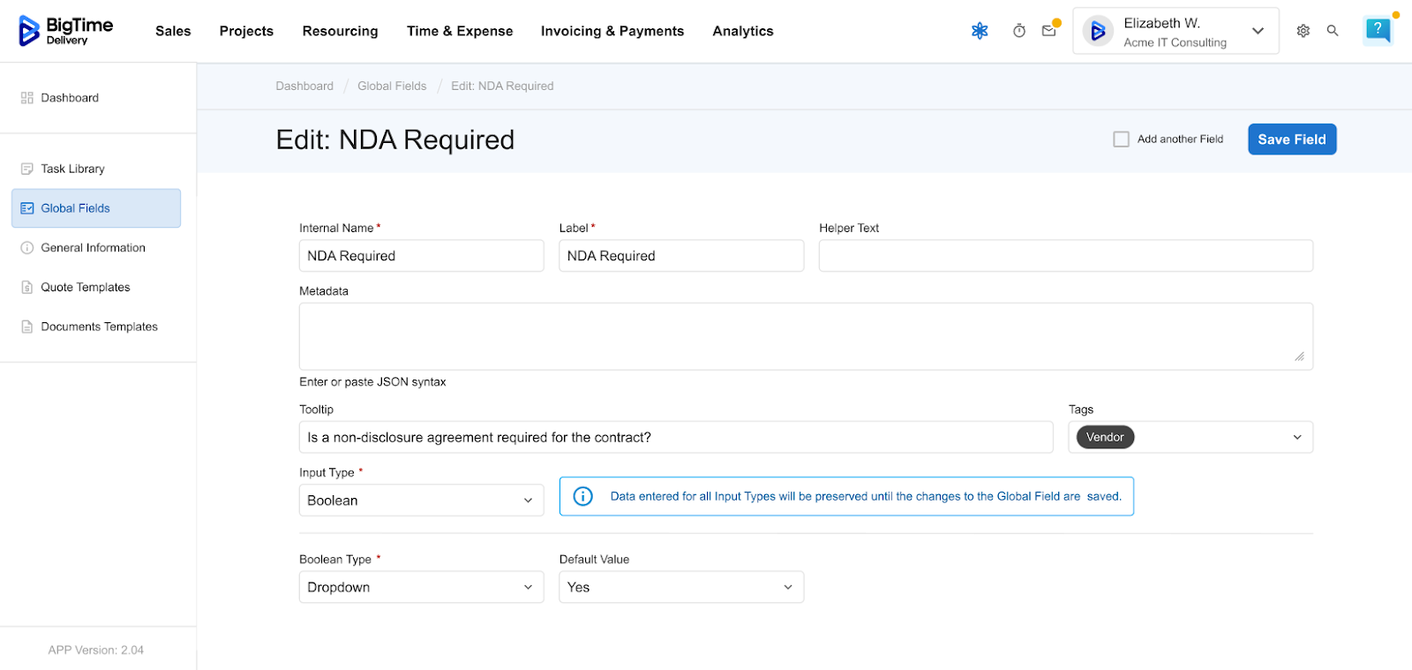This screenshot has width=1412, height=670.
Task: Open the mail inbox notifications icon
Action: 1048,31
